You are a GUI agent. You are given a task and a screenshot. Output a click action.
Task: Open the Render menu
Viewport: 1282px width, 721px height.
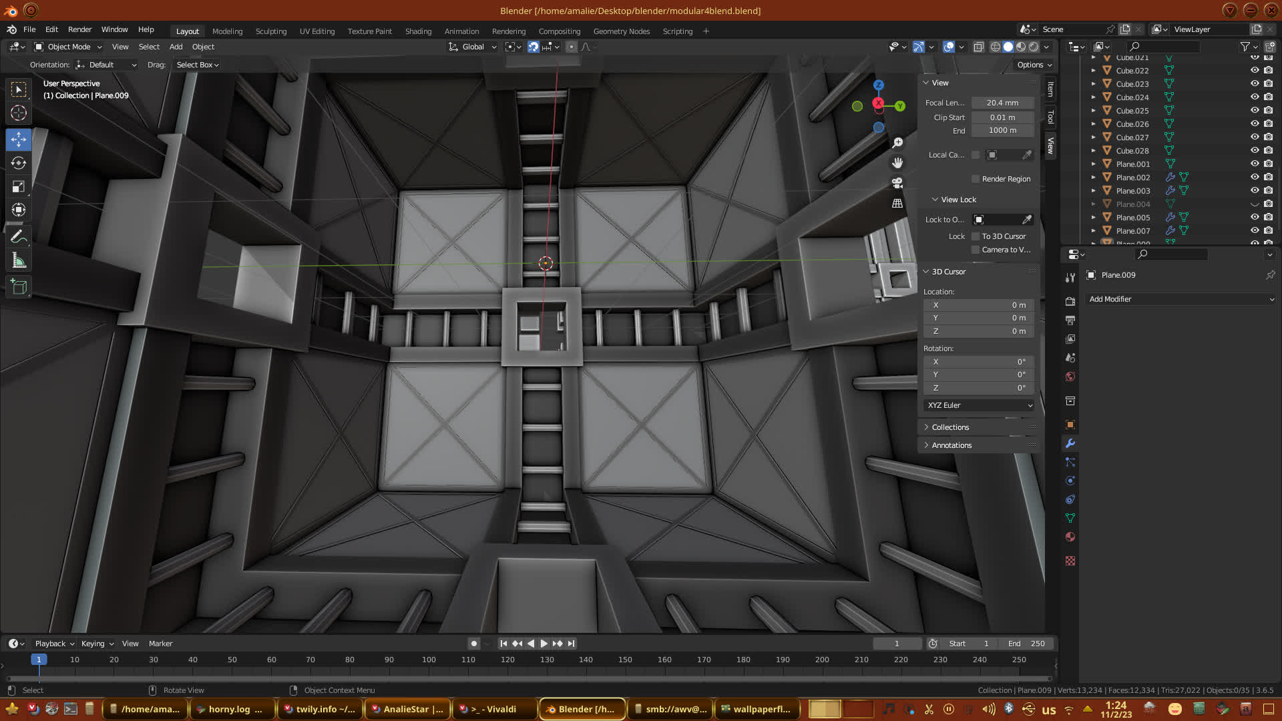tap(79, 29)
